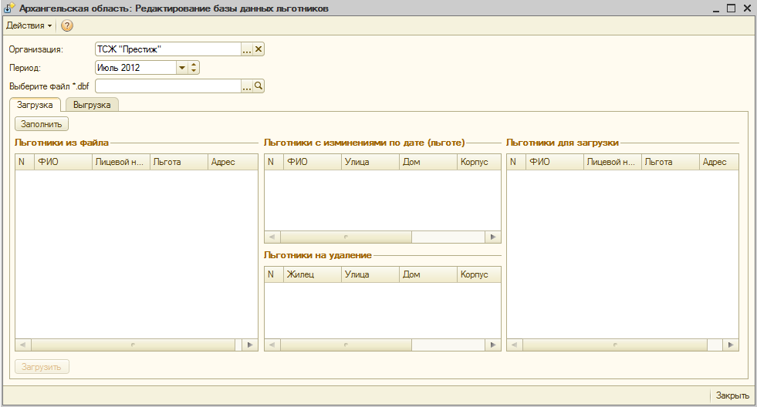
Task: Switch to the Выгрузка tab
Action: pyautogui.click(x=92, y=105)
